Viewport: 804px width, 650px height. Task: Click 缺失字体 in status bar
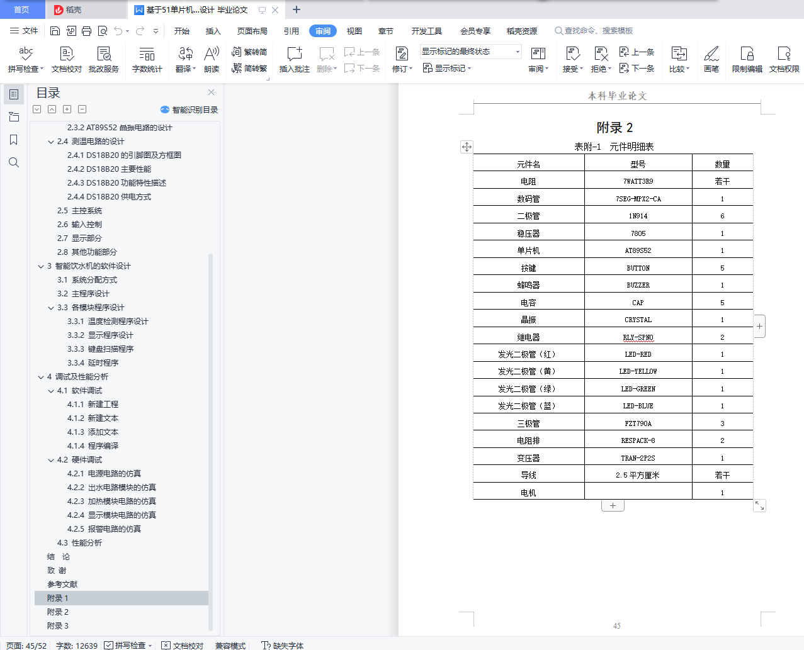pos(283,645)
